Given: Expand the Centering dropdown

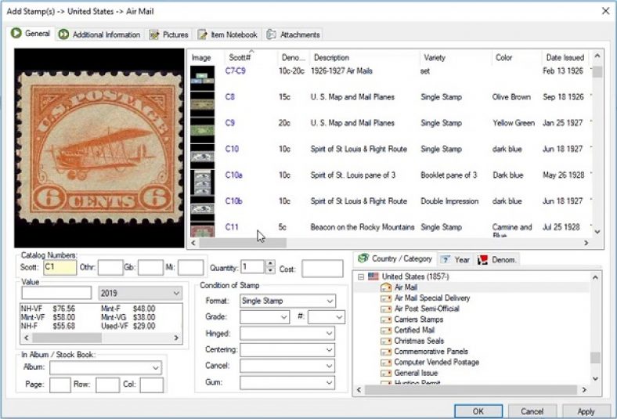Looking at the screenshot, I should (329, 350).
